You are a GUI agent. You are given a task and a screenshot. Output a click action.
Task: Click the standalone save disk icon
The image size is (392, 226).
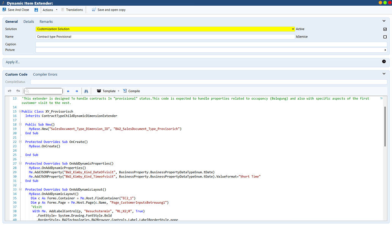pos(36,10)
